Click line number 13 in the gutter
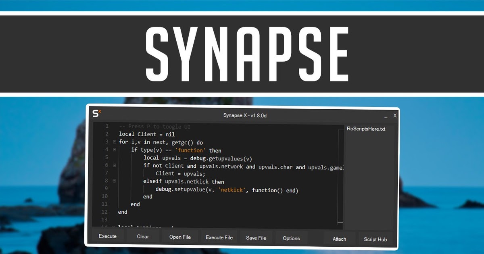Screen dimensions: 484x254 tap(104, 220)
